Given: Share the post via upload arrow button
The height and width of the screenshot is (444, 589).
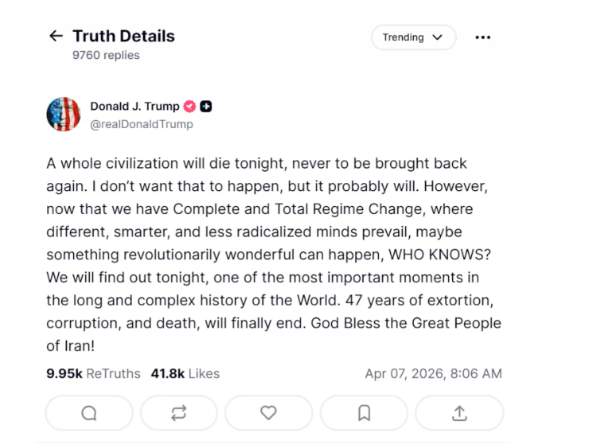Looking at the screenshot, I should 459,413.
